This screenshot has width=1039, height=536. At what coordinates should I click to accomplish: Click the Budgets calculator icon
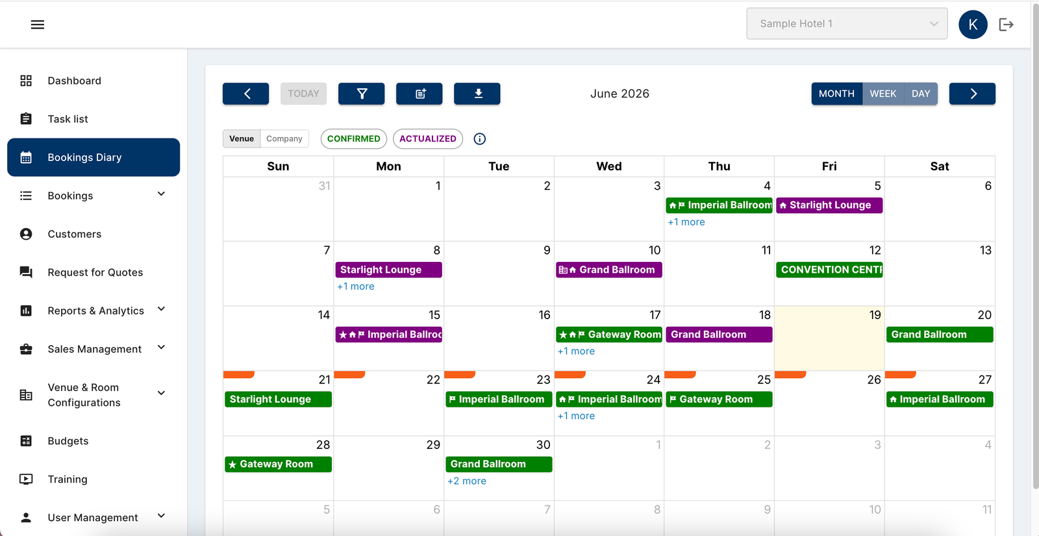[26, 441]
